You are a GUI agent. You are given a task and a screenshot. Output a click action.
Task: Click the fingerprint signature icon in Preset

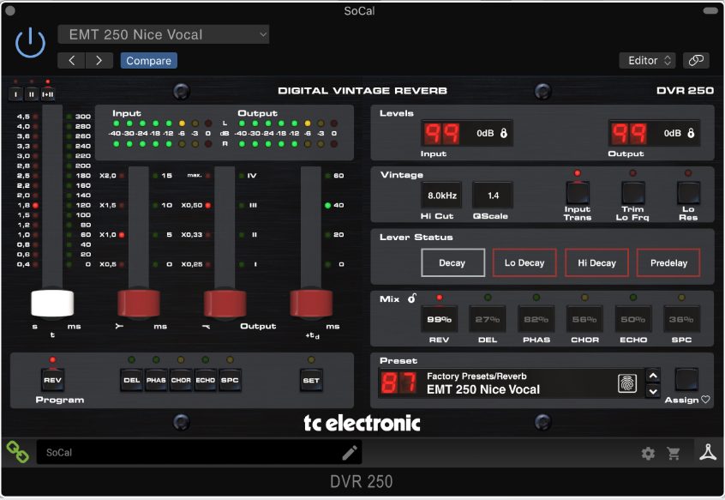pyautogui.click(x=627, y=383)
